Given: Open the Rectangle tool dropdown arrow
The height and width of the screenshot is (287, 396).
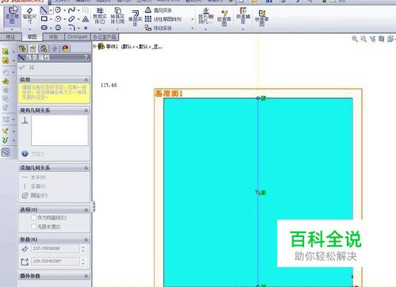Looking at the screenshot, I should coord(51,19).
